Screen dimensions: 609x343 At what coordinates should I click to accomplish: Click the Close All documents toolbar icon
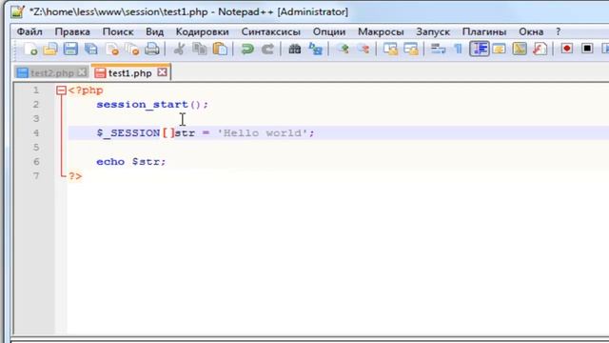132,49
